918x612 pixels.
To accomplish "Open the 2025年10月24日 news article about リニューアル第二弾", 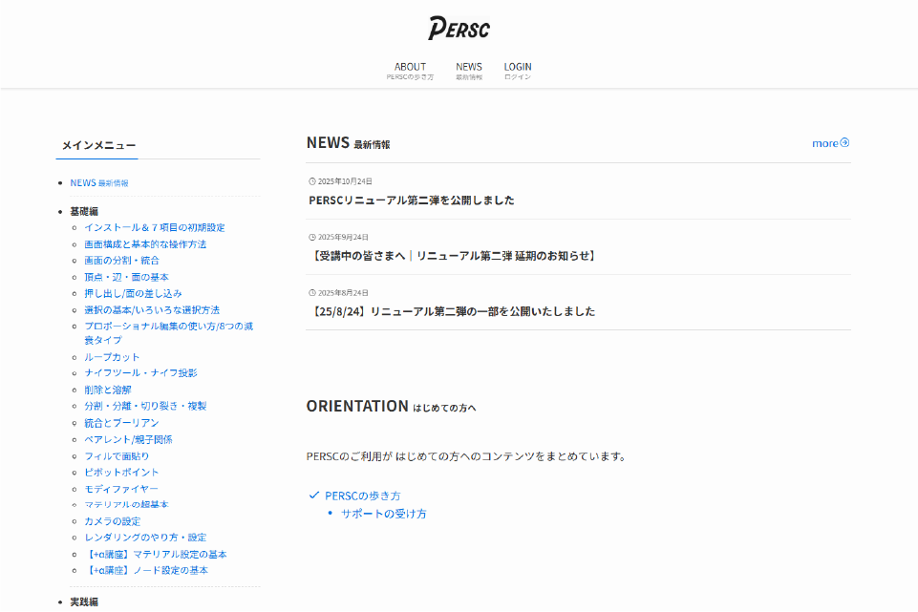I will click(x=412, y=200).
